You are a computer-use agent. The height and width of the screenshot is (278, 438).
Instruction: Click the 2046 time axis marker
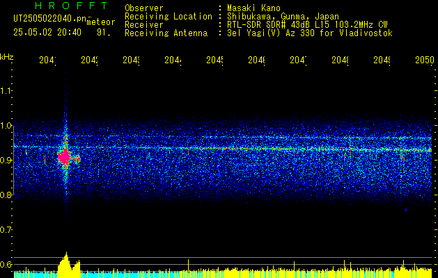point(257,60)
